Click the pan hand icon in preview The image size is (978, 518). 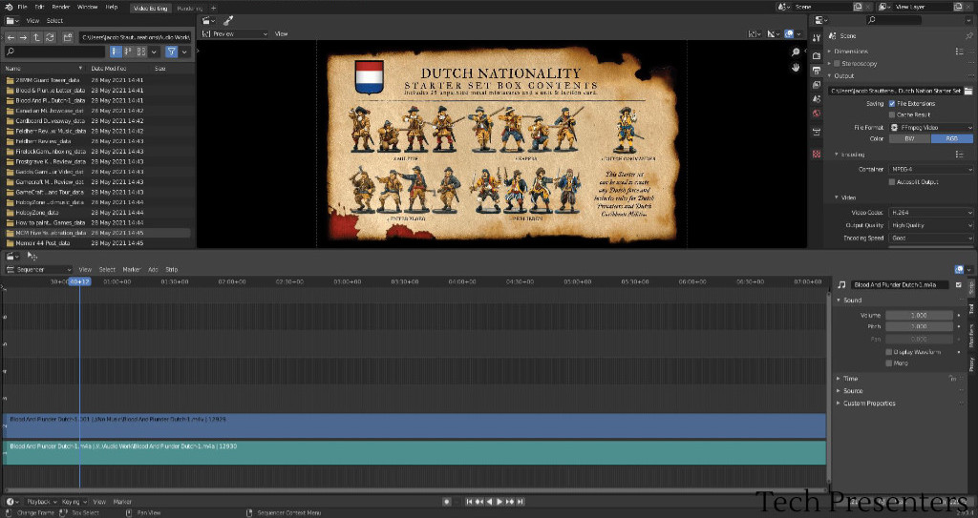(796, 68)
